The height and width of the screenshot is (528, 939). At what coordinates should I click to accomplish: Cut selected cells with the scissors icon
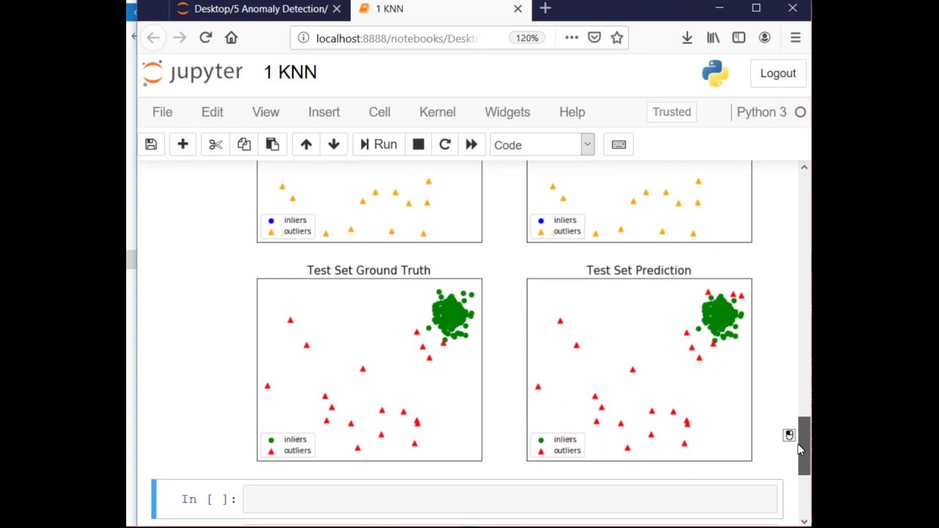215,144
